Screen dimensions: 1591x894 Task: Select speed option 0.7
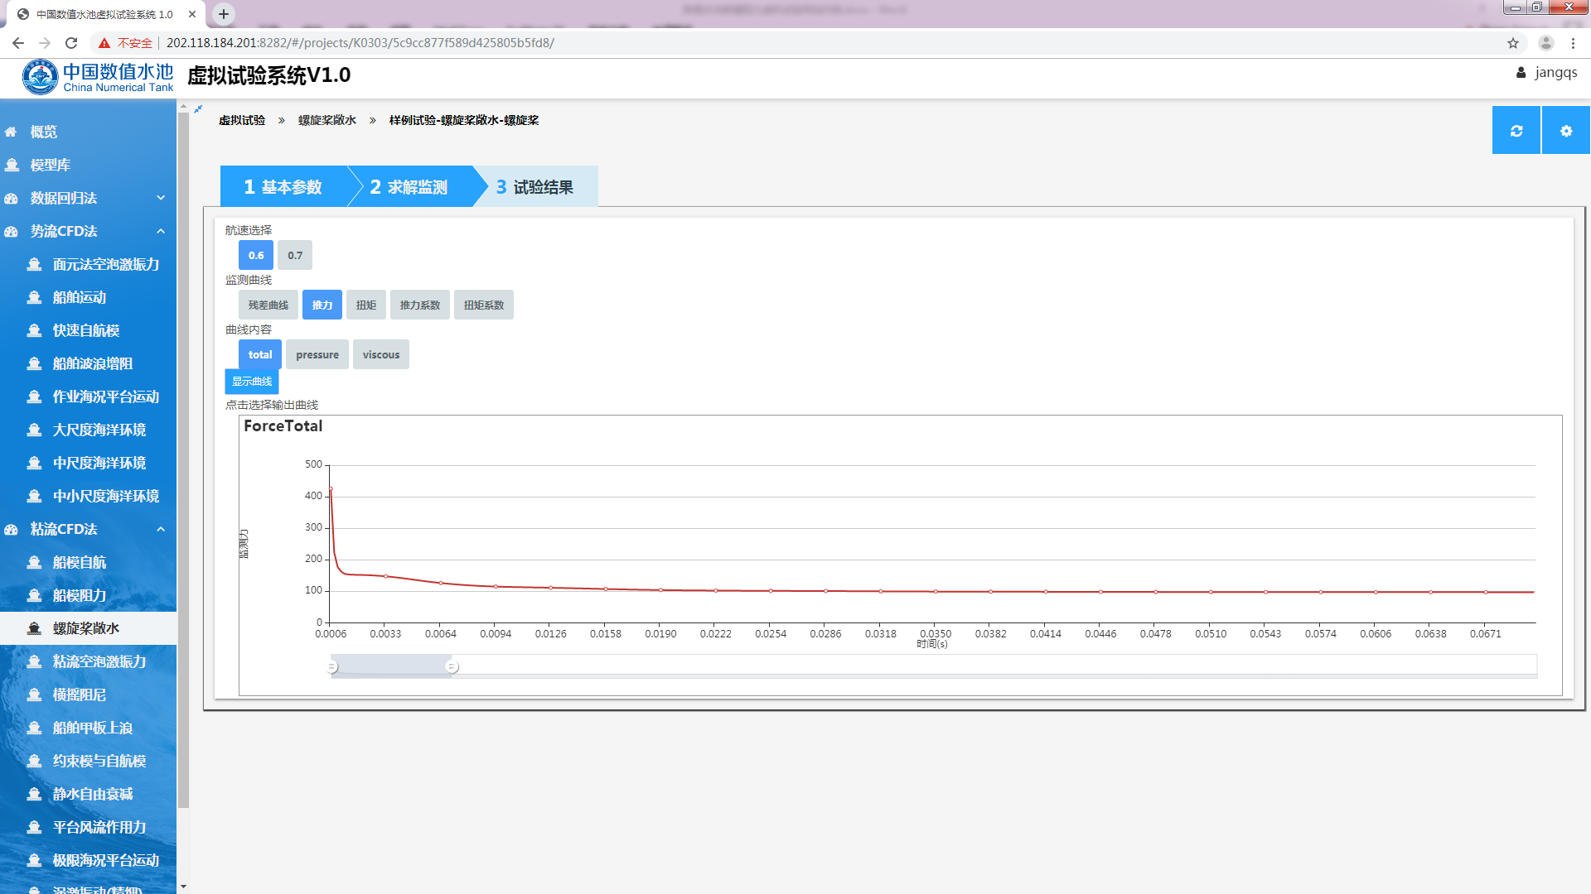coord(294,255)
